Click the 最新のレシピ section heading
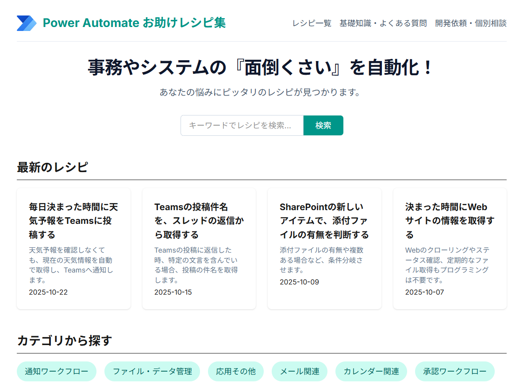Image resolution: width=531 pixels, height=384 pixels. [53, 167]
